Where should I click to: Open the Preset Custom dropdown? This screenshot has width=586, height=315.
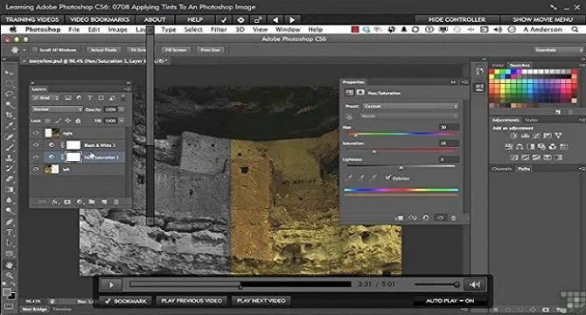(x=410, y=107)
